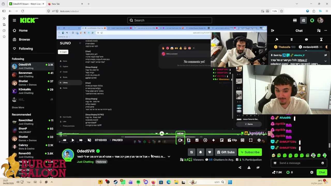The image size is (331, 186).
Task: Unmute the stream volume
Action: coord(89,140)
